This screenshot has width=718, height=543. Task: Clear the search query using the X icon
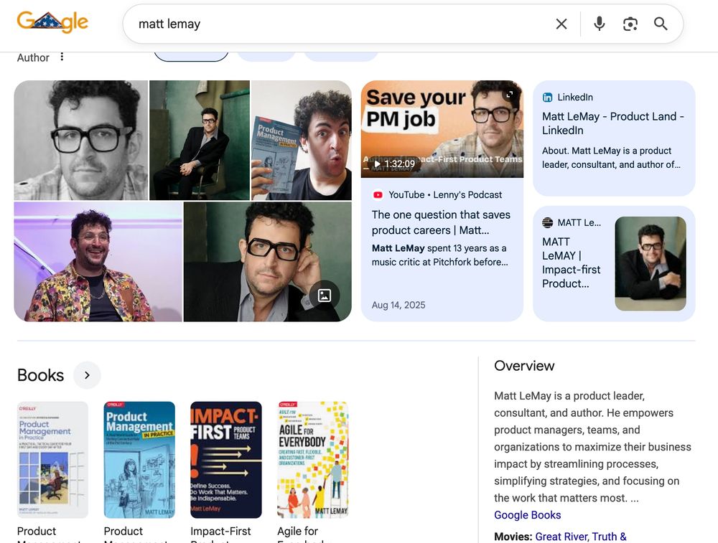coord(561,23)
